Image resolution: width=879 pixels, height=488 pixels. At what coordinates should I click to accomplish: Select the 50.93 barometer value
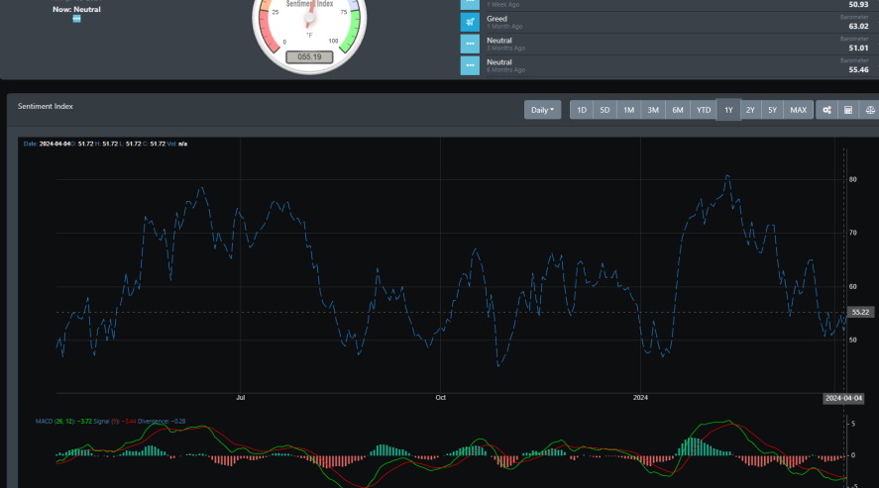coord(858,5)
